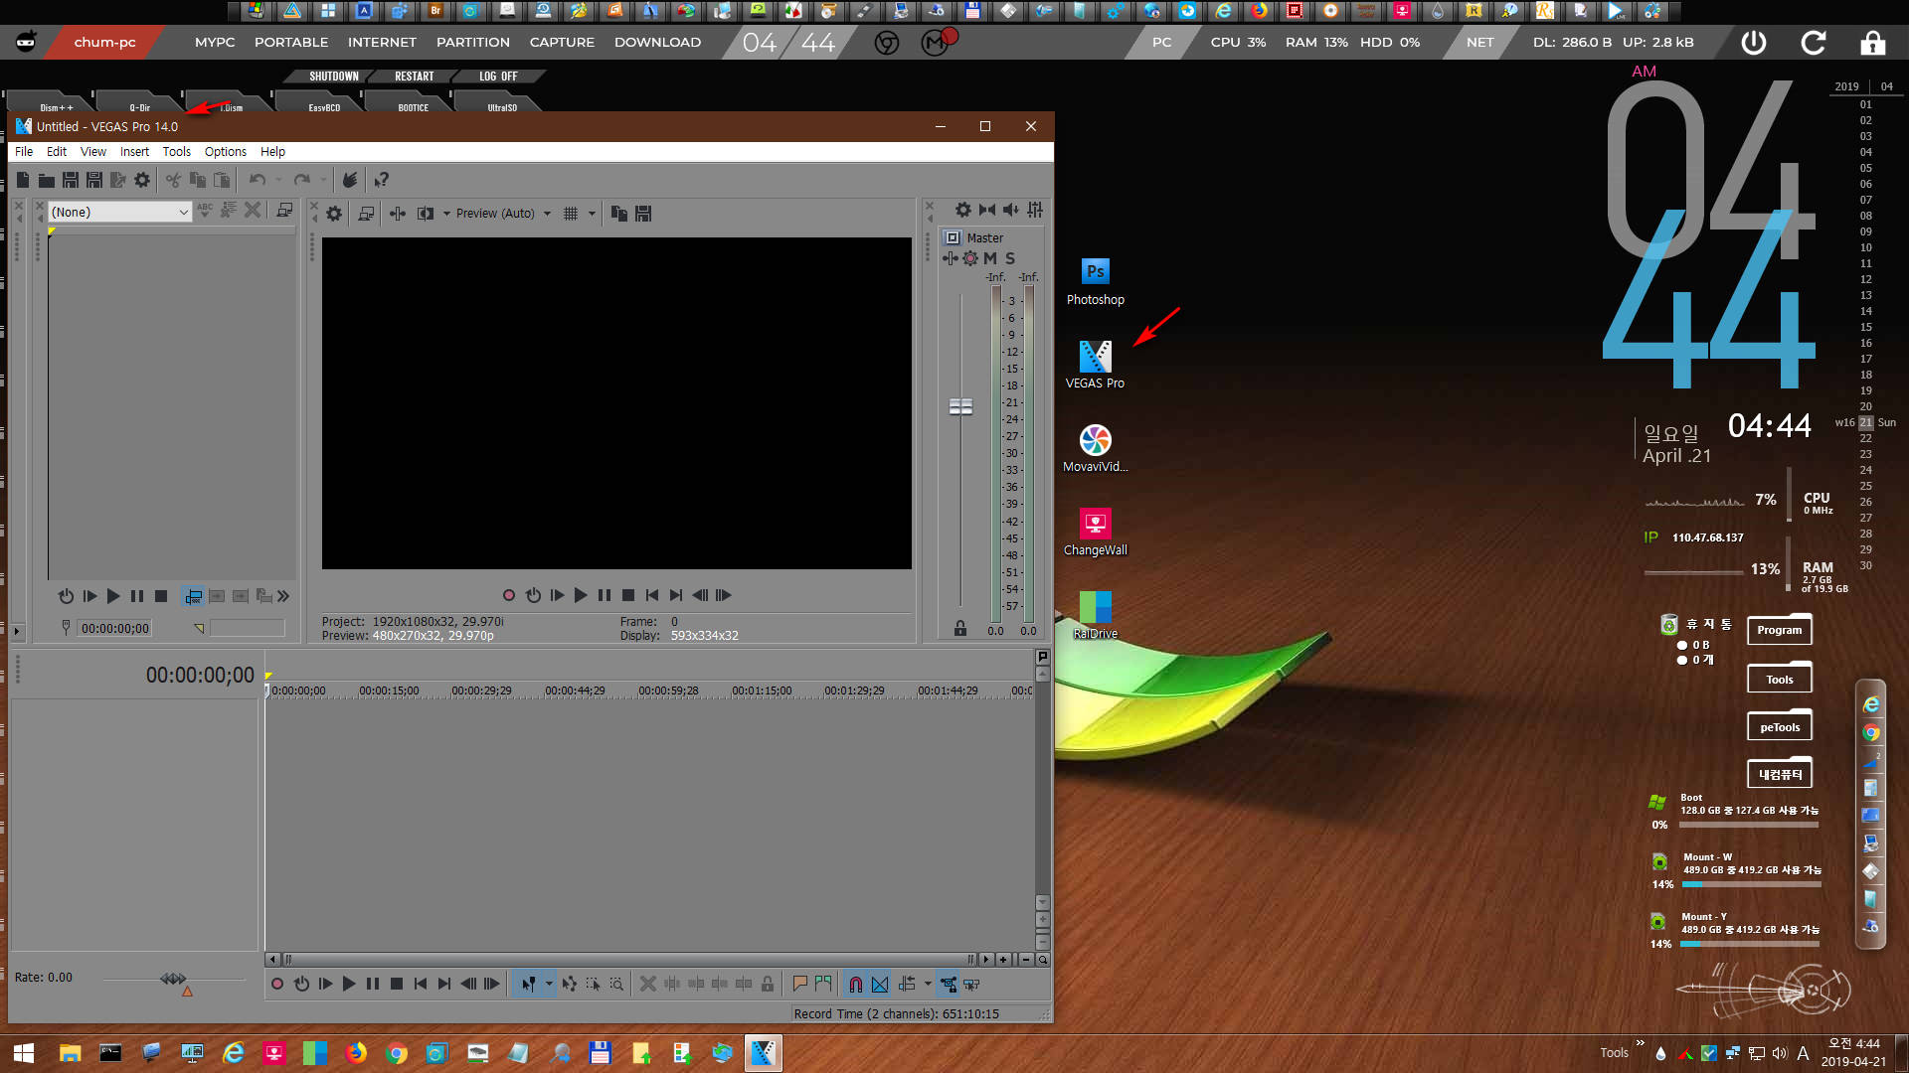The height and width of the screenshot is (1073, 1909).
Task: Open Video Preview properties gear
Action: click(x=334, y=214)
